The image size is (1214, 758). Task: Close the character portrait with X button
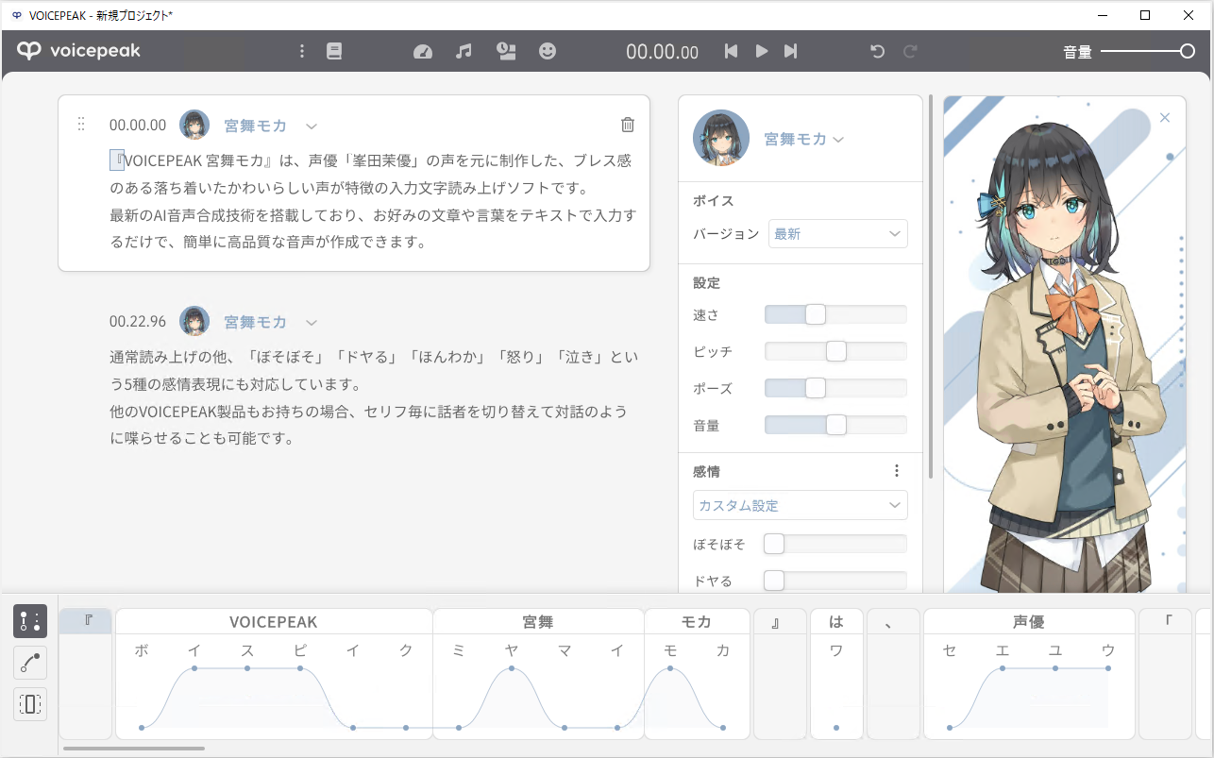tap(1165, 117)
